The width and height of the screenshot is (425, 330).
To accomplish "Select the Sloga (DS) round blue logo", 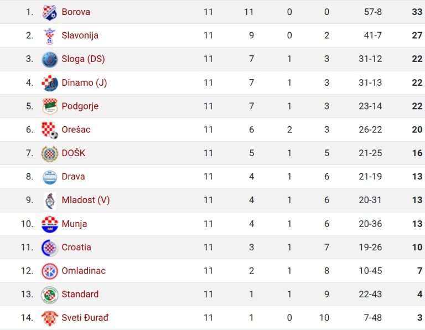I will (50, 59).
